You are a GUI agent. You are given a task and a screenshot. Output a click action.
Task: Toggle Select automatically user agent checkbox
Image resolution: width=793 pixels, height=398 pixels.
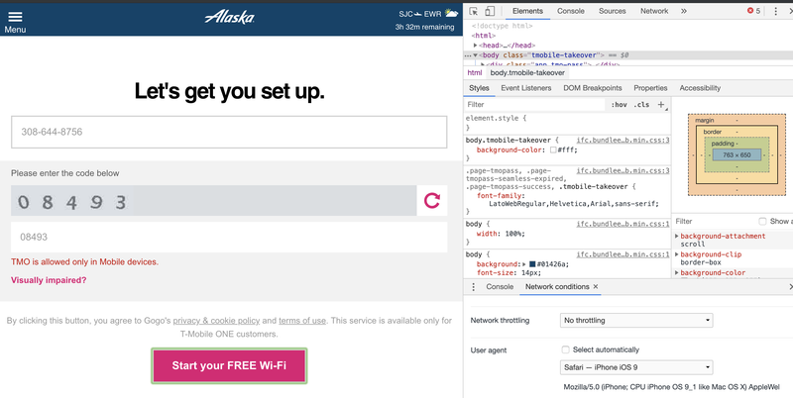click(565, 349)
